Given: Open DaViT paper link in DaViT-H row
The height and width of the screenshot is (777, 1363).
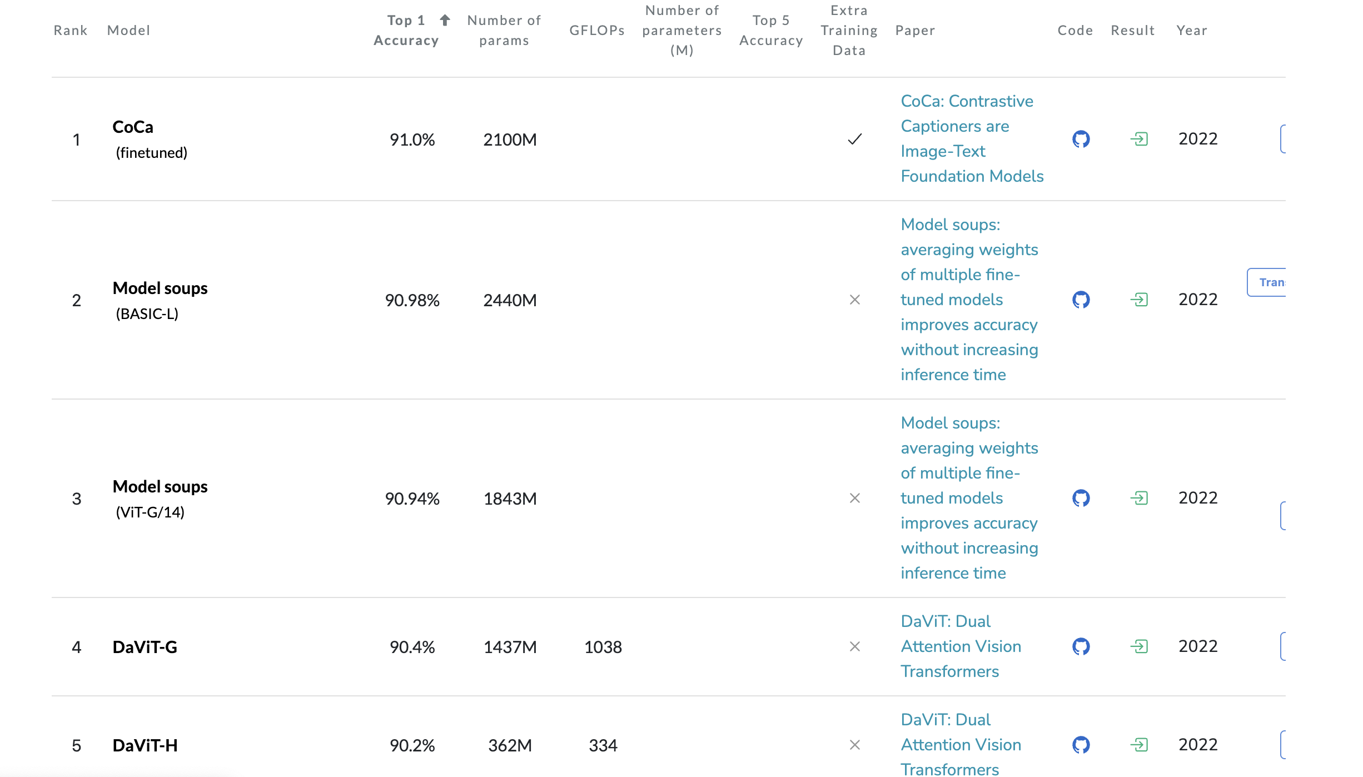Looking at the screenshot, I should coord(961,745).
